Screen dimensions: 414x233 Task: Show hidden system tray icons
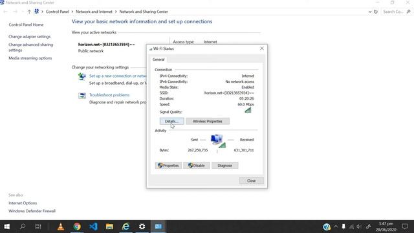point(336,227)
